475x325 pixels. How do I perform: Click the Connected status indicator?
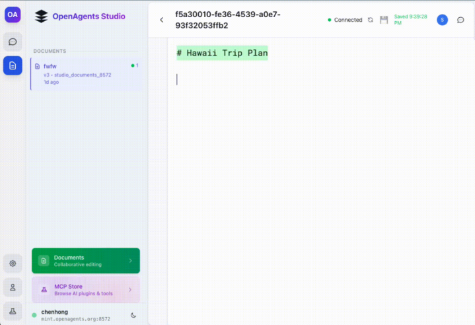[x=345, y=20]
